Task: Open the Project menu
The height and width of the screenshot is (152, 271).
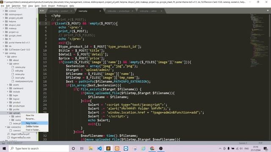Action: [52, 6]
